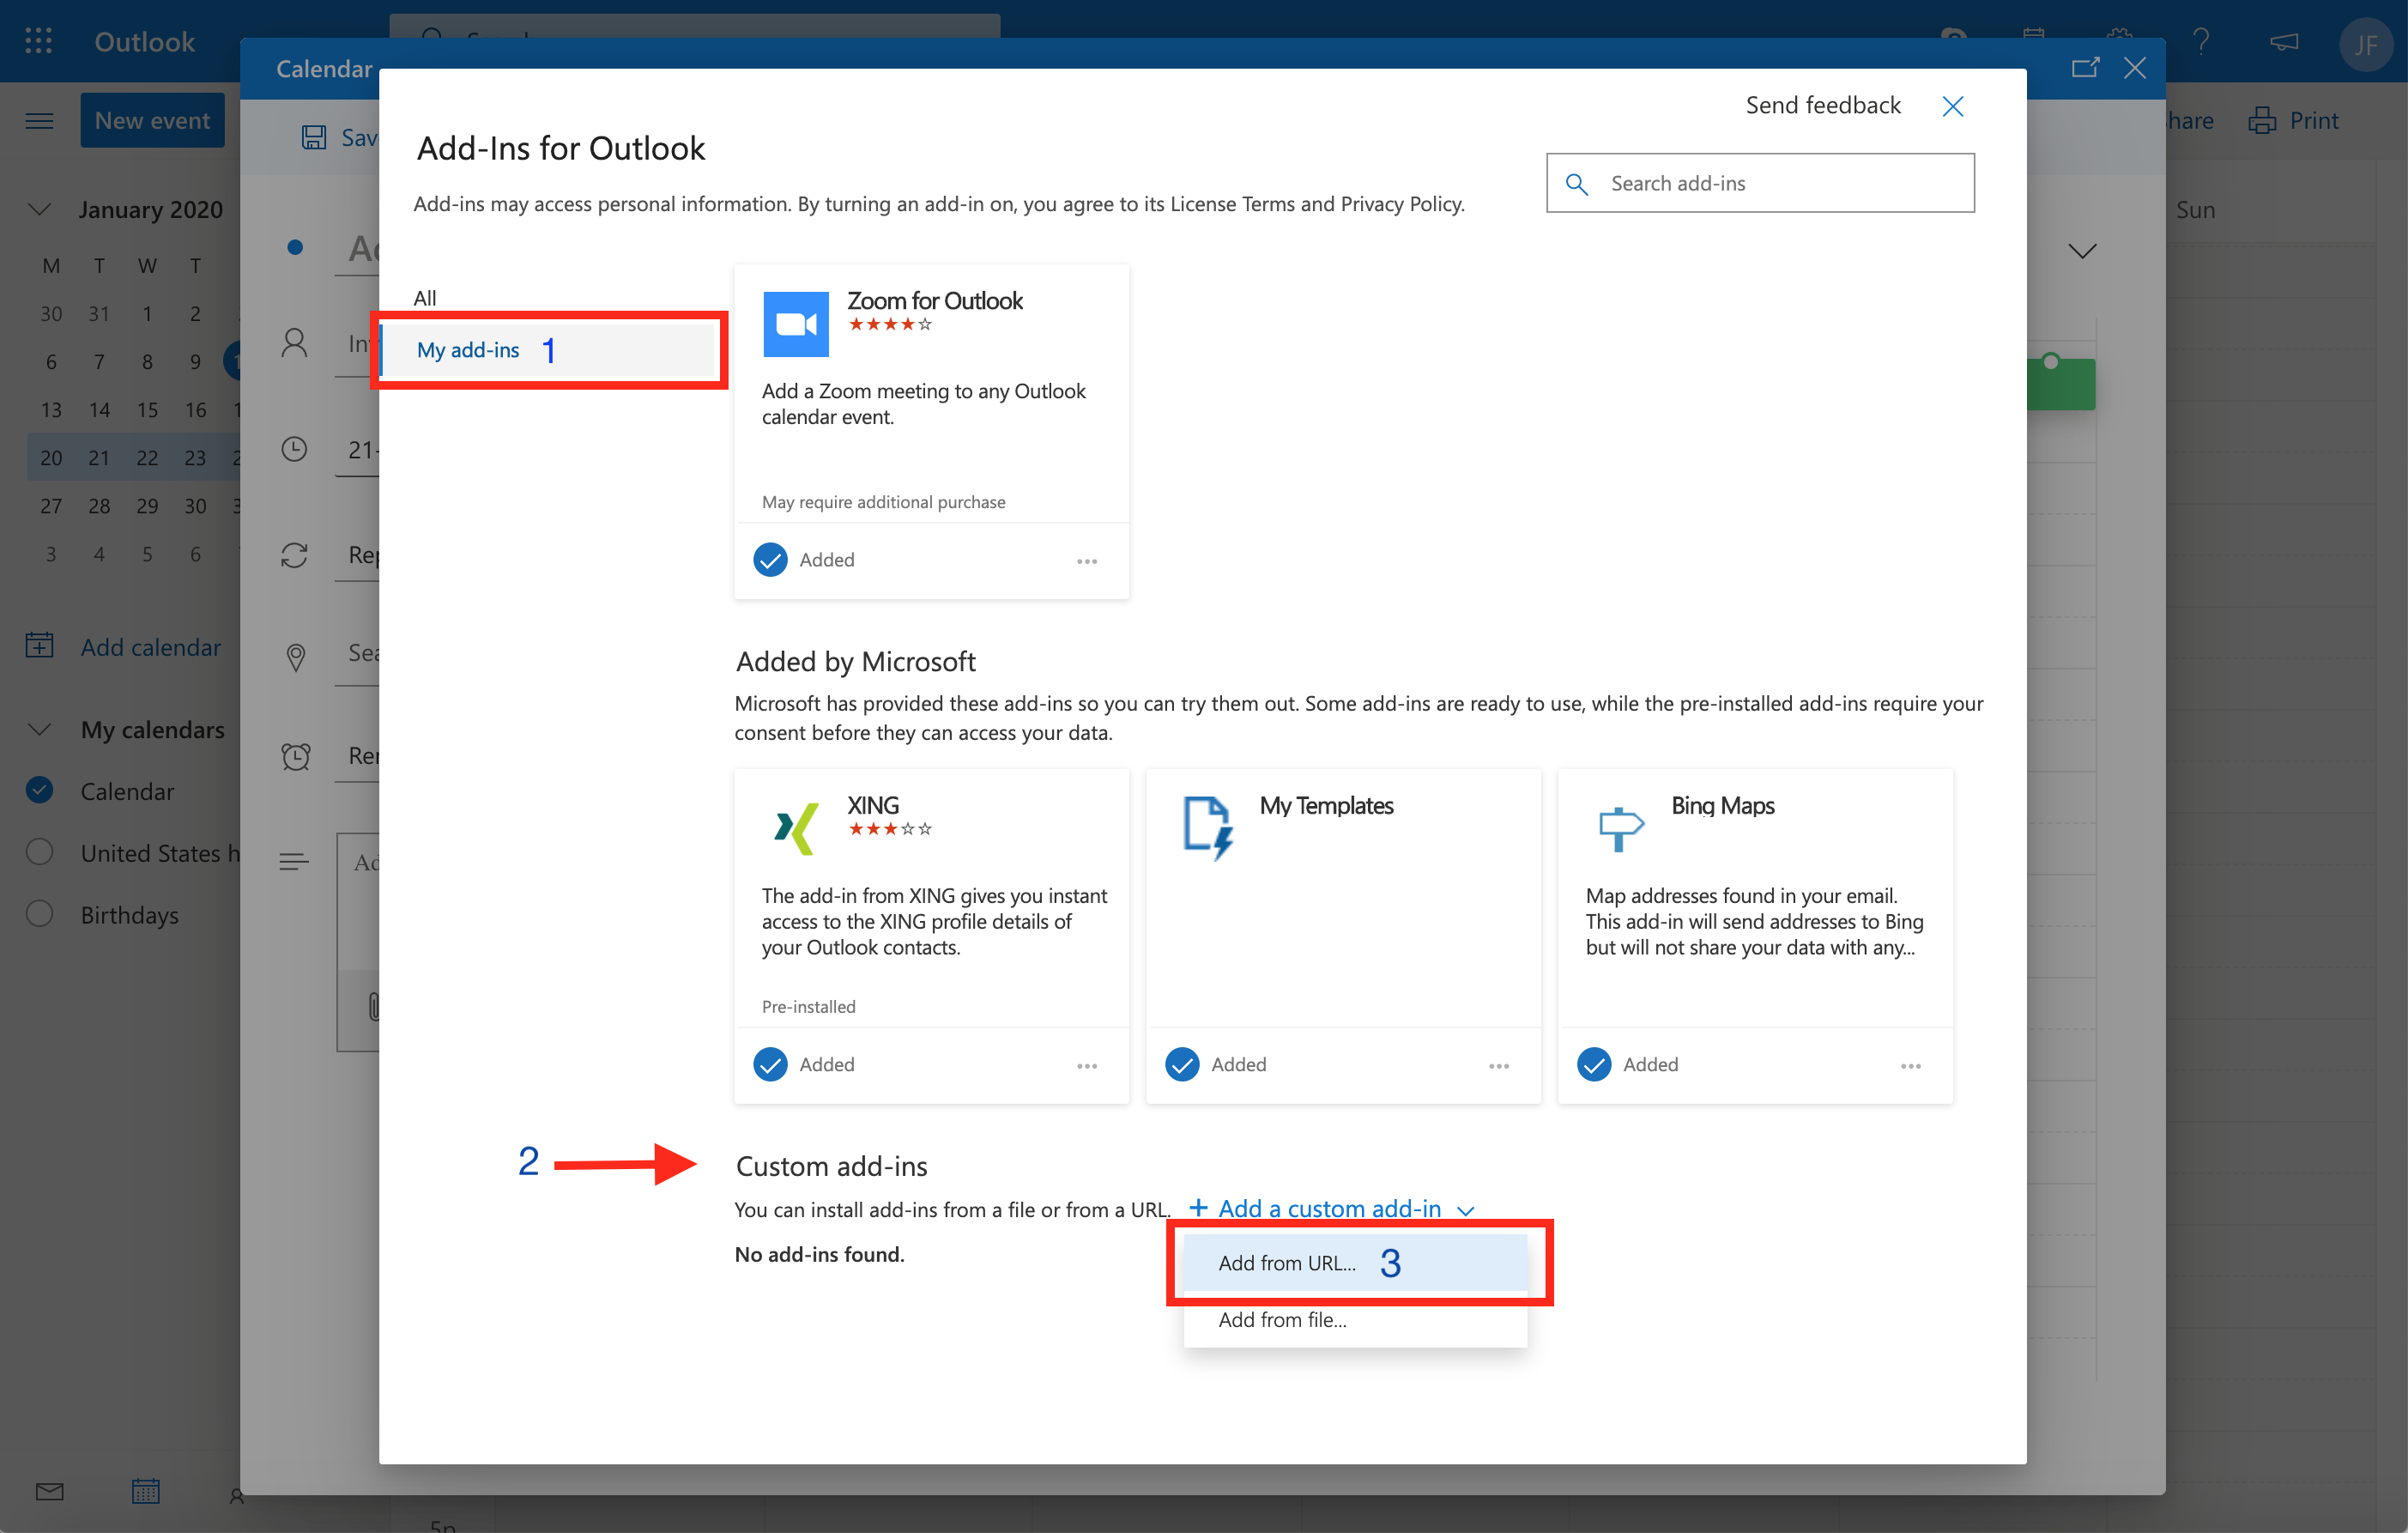
Task: Click the Zoom for Outlook title
Action: tap(934, 301)
